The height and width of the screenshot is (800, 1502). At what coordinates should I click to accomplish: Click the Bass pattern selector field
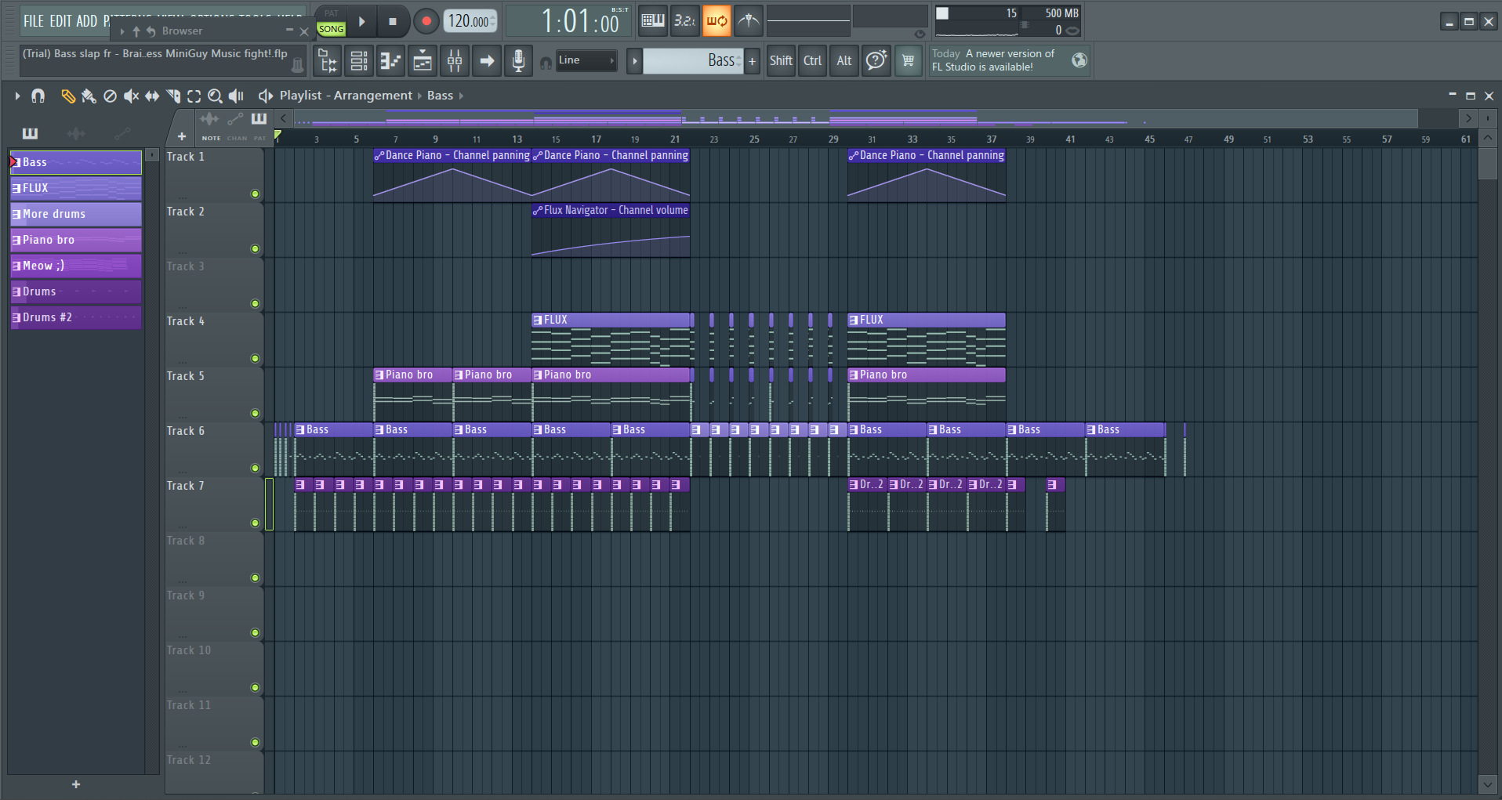693,60
